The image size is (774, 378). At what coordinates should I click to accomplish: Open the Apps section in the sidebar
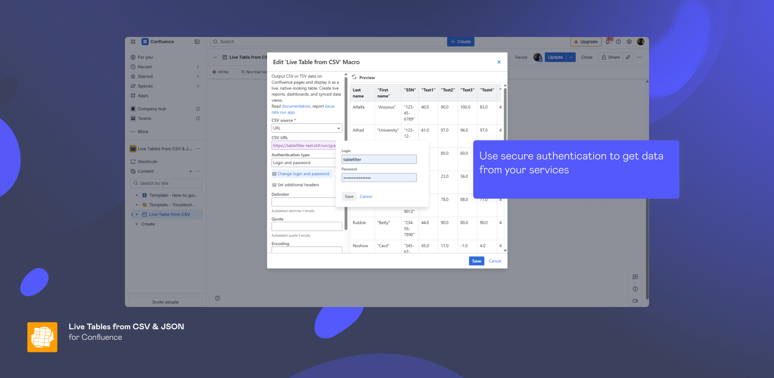pyautogui.click(x=143, y=95)
